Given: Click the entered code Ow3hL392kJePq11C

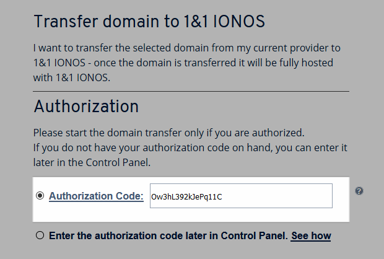Looking at the screenshot, I should 186,196.
